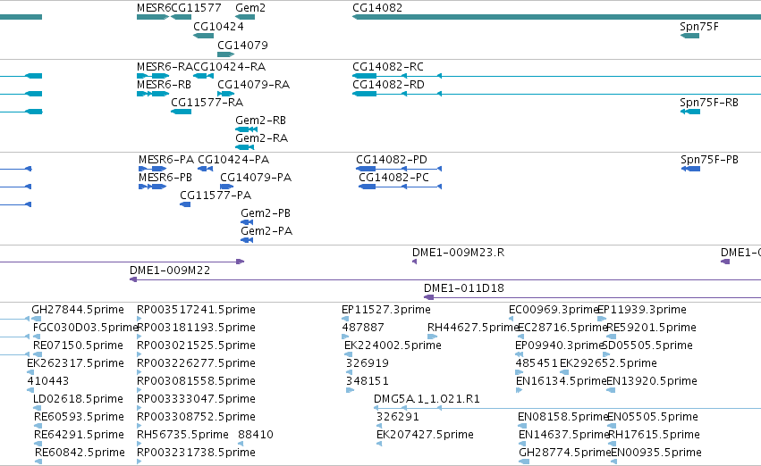Select the DME1-009M22 clone label
This screenshot has height=466, width=761.
tap(170, 270)
